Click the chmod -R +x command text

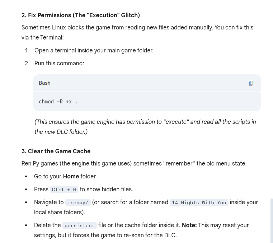(58, 102)
